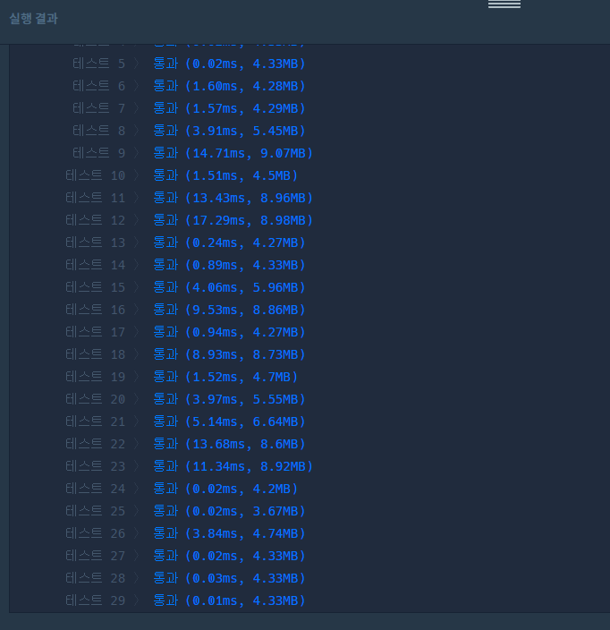Select 테스트 14 result 통과 (0.89ms, 4.33MB)
This screenshot has height=630, width=610.
click(x=229, y=265)
